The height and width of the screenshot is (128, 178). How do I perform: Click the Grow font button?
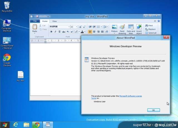tap(80, 27)
